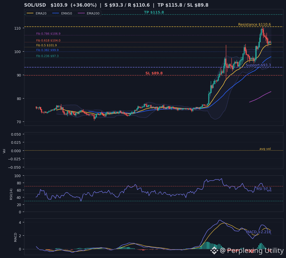Click the Vol axis label

(x=4, y=151)
